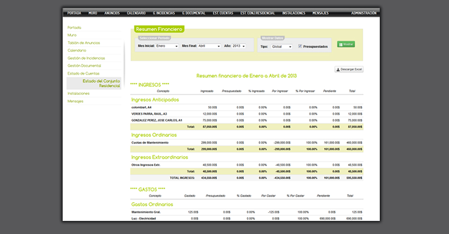Image resolution: width=449 pixels, height=234 pixels.
Task: Expand the Año 2013 dropdown
Action: tap(239, 46)
